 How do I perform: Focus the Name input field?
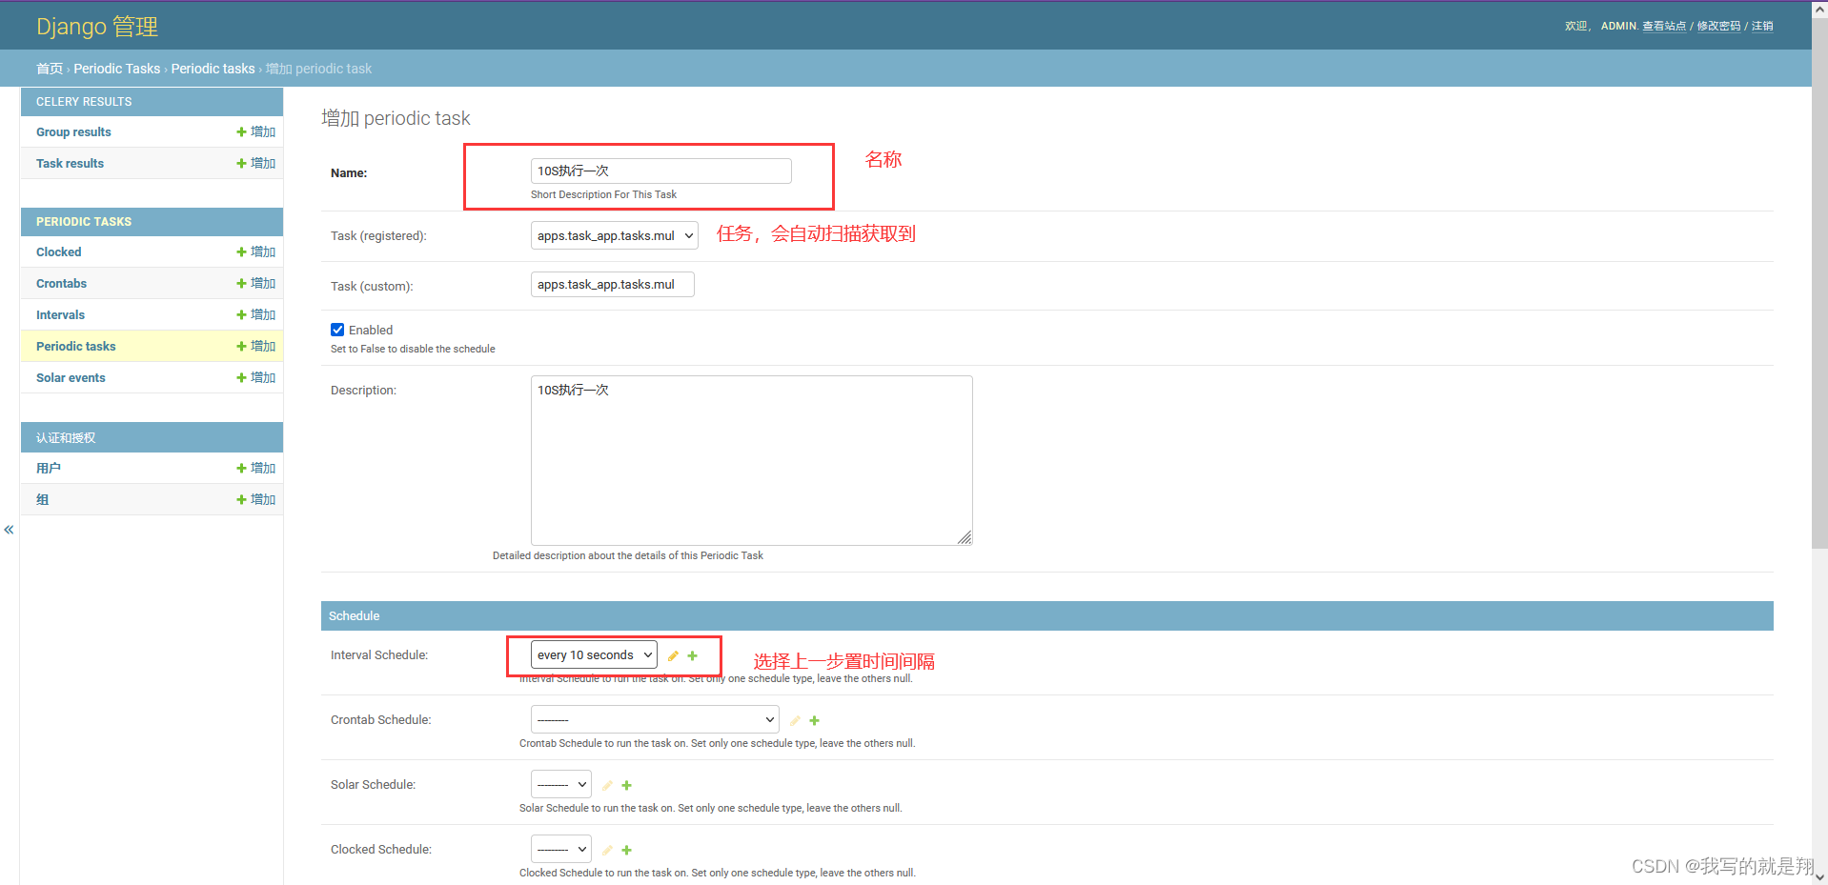coord(660,171)
